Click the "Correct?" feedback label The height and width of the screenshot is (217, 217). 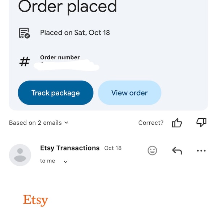coord(151,123)
